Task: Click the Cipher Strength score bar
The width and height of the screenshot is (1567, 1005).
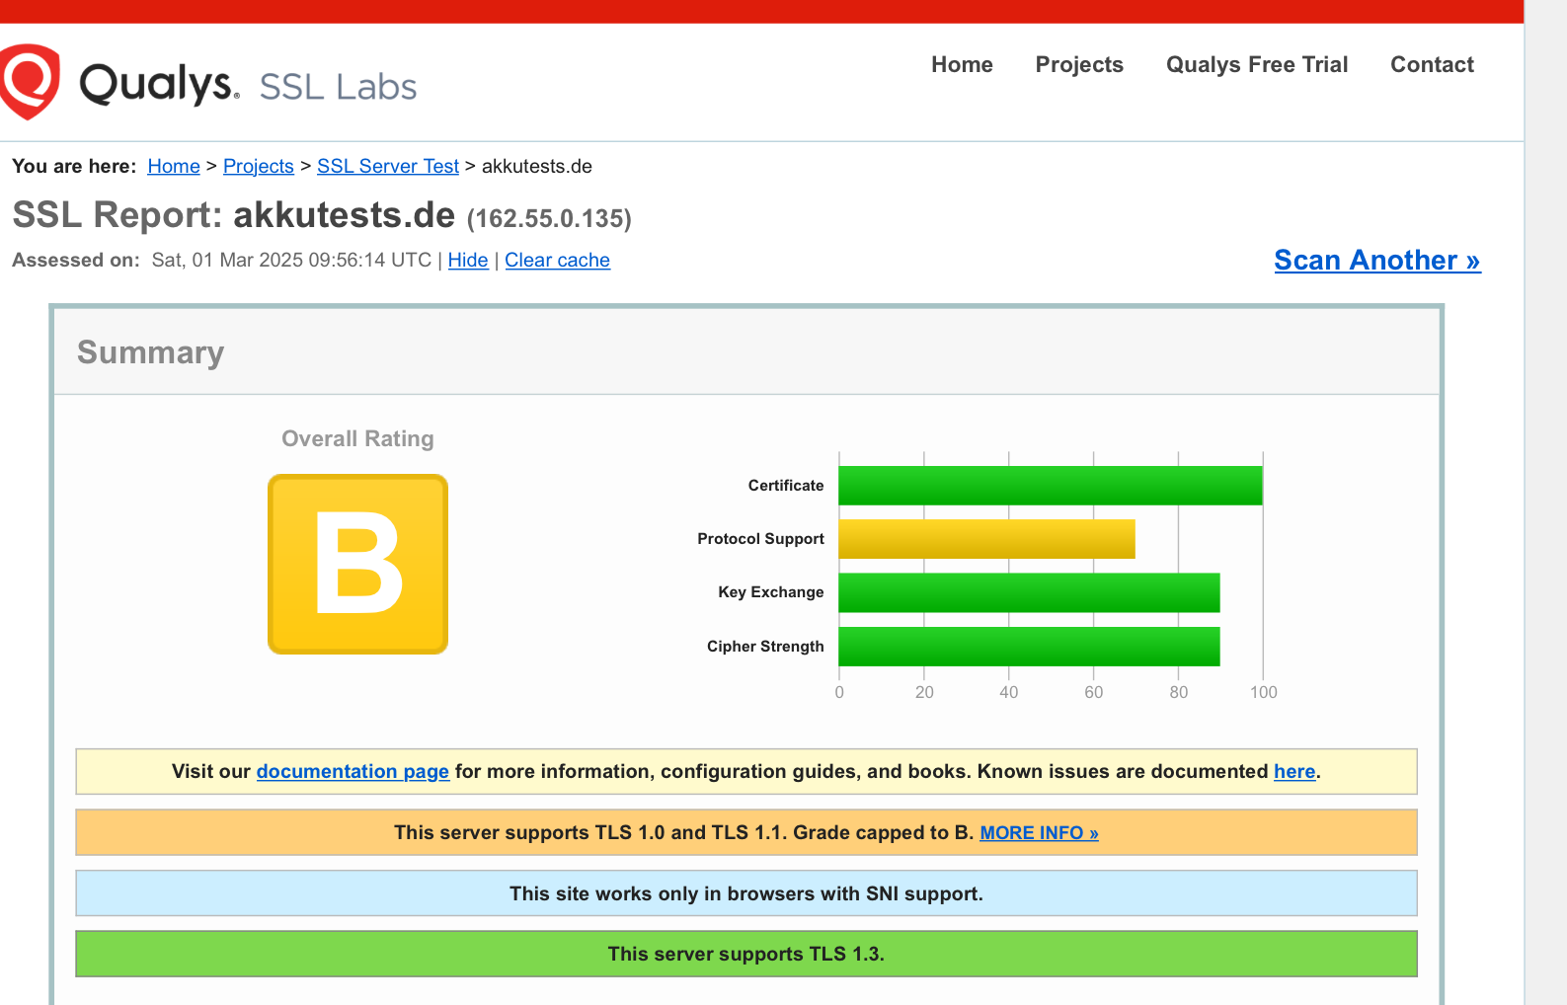Action: click(1030, 647)
